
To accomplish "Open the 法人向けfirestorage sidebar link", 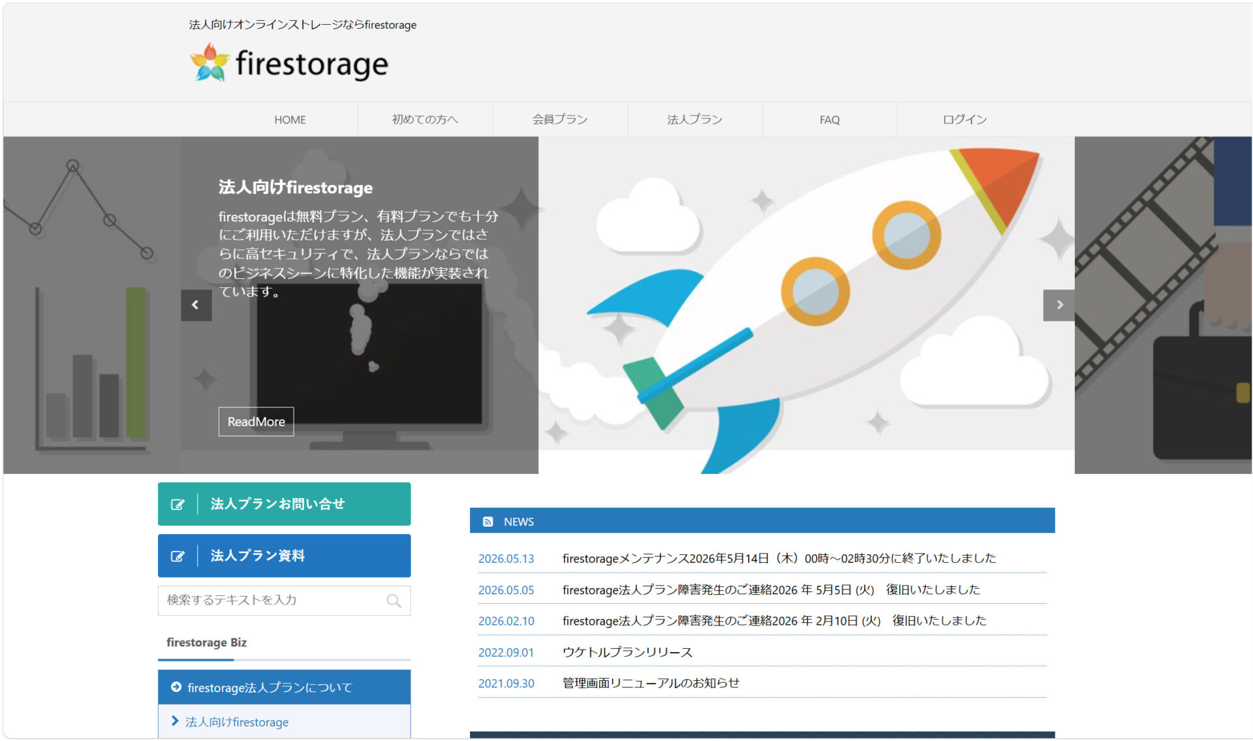I will click(x=236, y=722).
